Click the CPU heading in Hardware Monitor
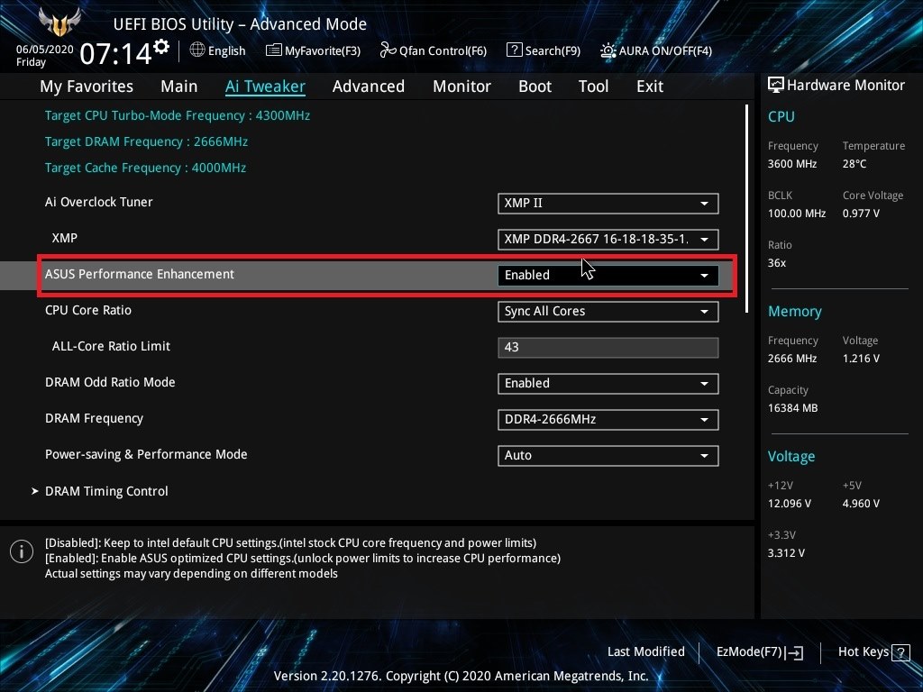The width and height of the screenshot is (923, 692). (781, 116)
